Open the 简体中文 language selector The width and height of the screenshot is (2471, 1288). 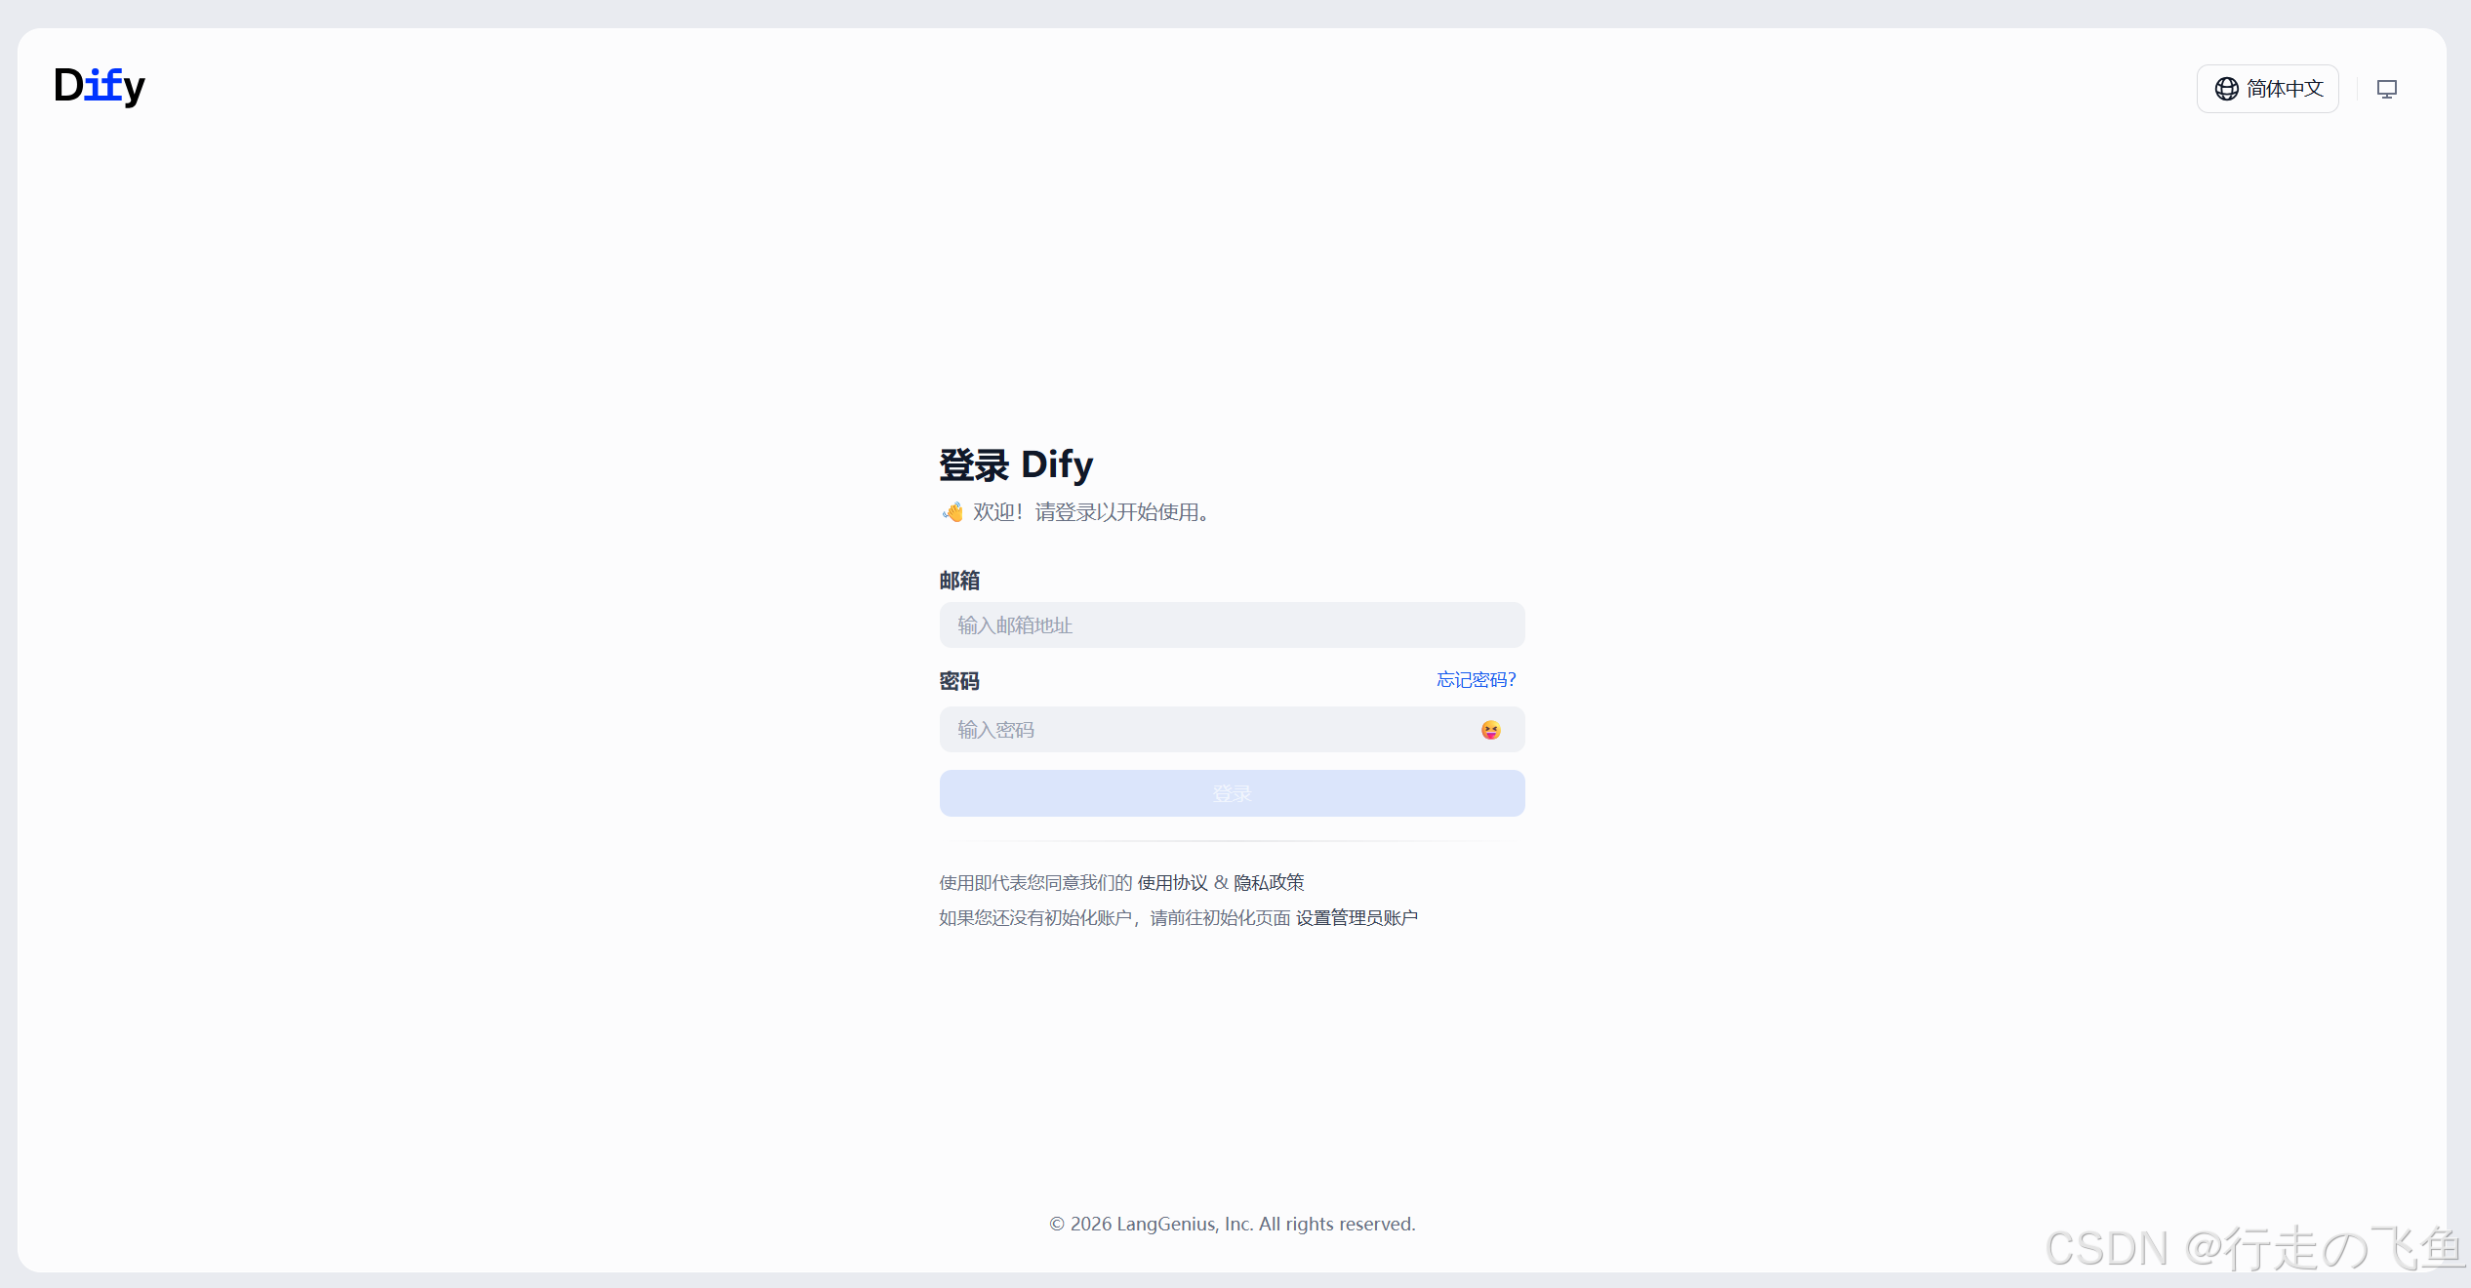(x=2267, y=89)
